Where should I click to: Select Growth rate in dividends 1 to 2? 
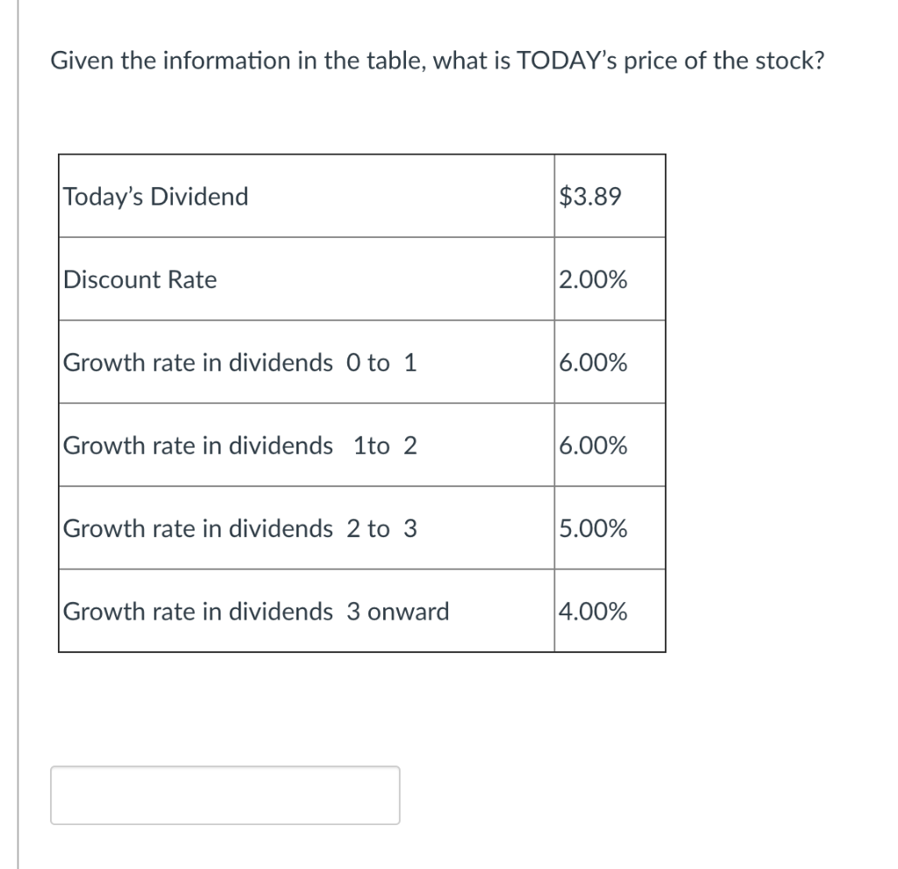(239, 445)
